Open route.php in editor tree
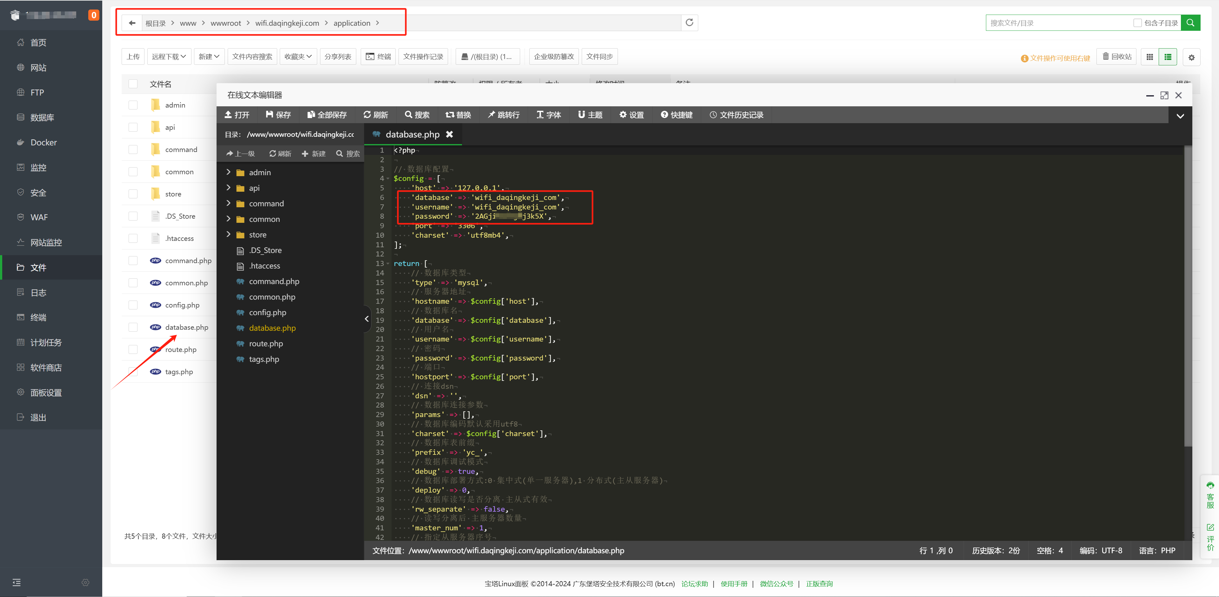The height and width of the screenshot is (597, 1219). tap(266, 343)
